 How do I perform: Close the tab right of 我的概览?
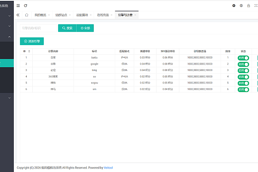point(70,15)
